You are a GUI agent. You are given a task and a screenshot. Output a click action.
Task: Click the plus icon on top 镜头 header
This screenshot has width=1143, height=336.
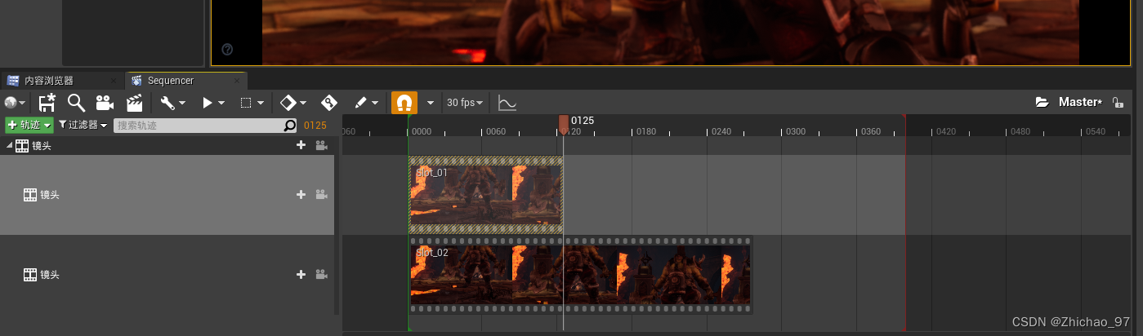point(301,145)
